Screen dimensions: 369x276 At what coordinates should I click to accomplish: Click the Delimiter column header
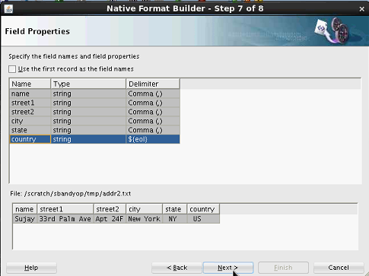click(153, 84)
